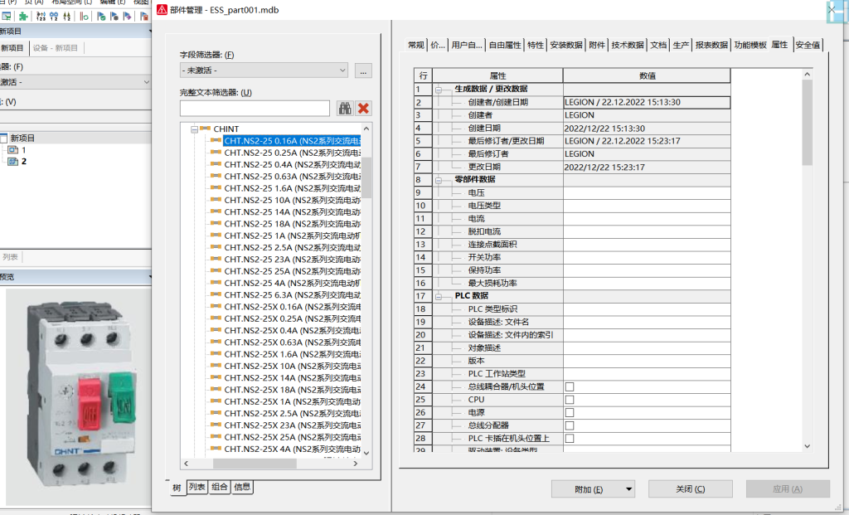The width and height of the screenshot is (849, 515).
Task: Click the '123' numbering toolbar icon
Action: tap(41, 17)
